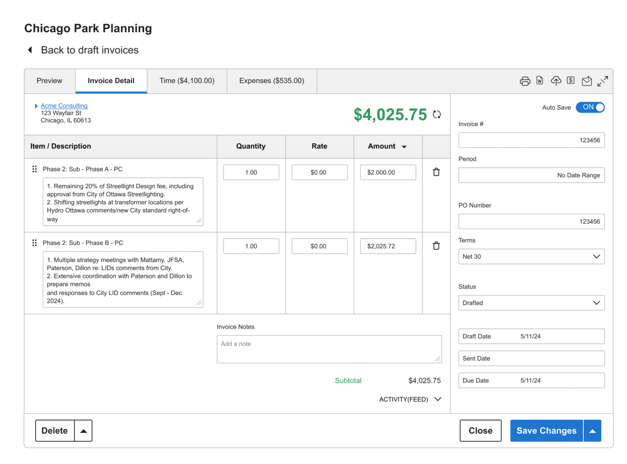
Task: Expand invoice to fullscreen view
Action: point(603,81)
